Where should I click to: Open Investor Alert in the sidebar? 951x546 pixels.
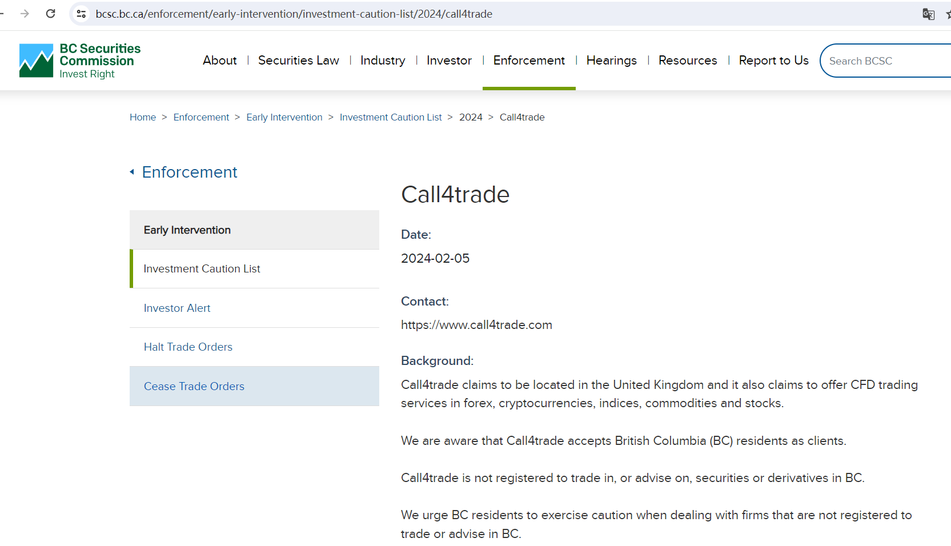(x=177, y=308)
